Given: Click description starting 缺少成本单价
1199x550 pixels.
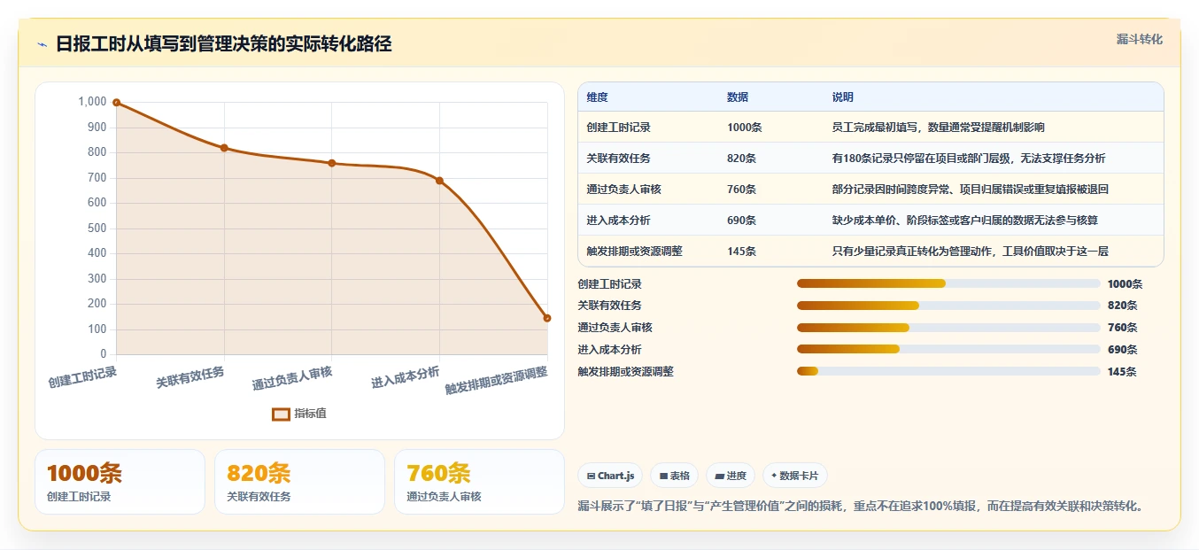Looking at the screenshot, I should [964, 221].
